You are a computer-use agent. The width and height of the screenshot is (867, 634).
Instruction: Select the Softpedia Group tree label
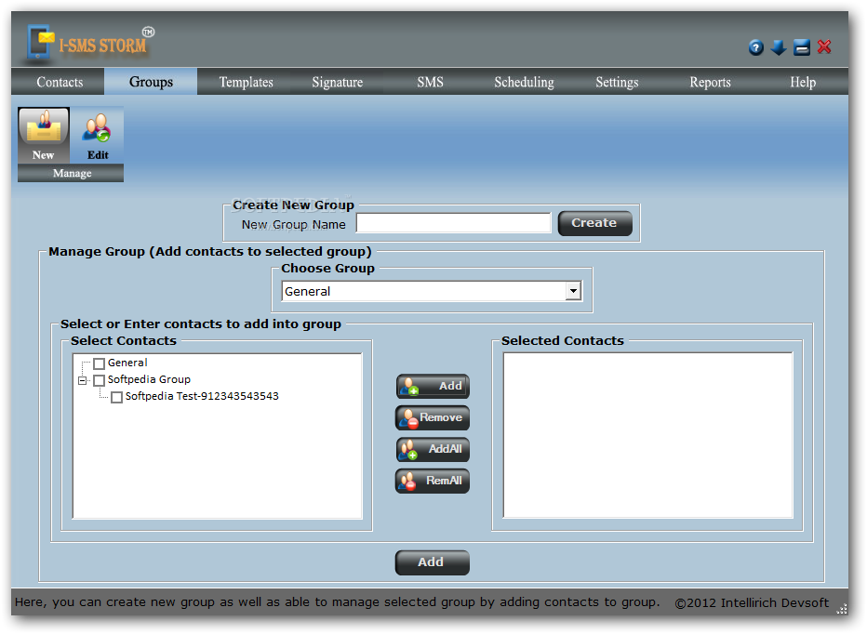[x=149, y=379]
